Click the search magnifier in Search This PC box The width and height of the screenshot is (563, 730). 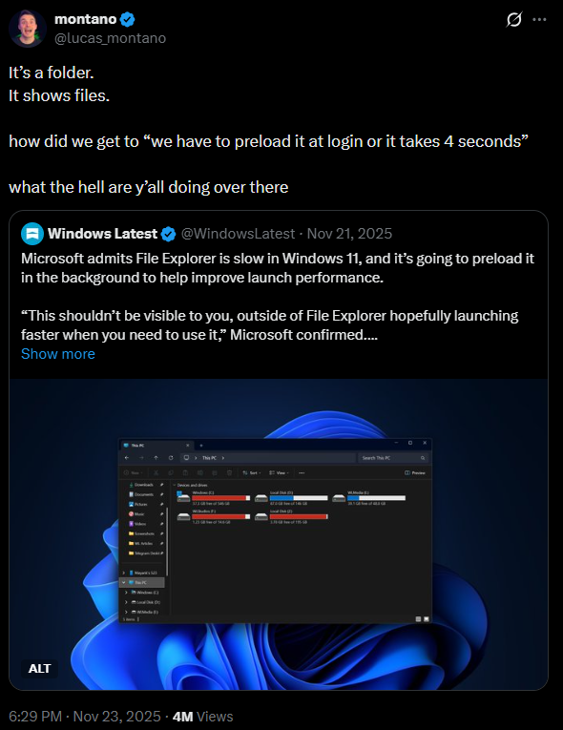pos(423,458)
